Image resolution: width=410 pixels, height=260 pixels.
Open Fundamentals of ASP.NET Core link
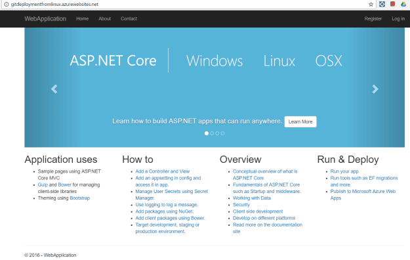pos(267,188)
